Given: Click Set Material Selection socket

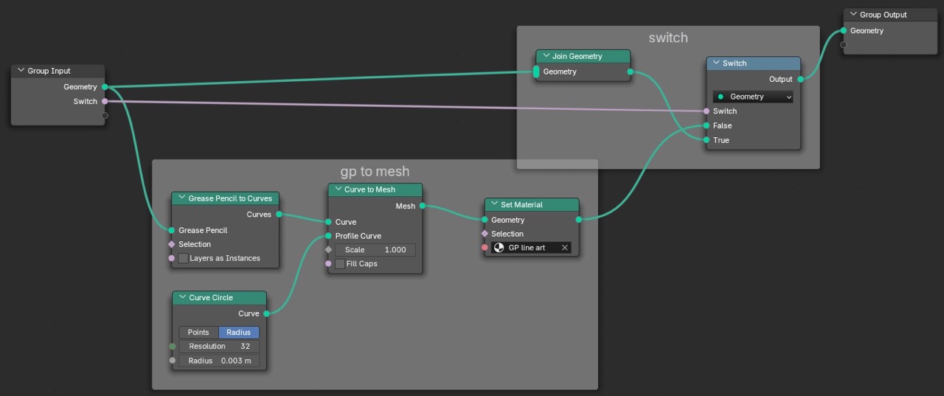Looking at the screenshot, I should (x=485, y=234).
